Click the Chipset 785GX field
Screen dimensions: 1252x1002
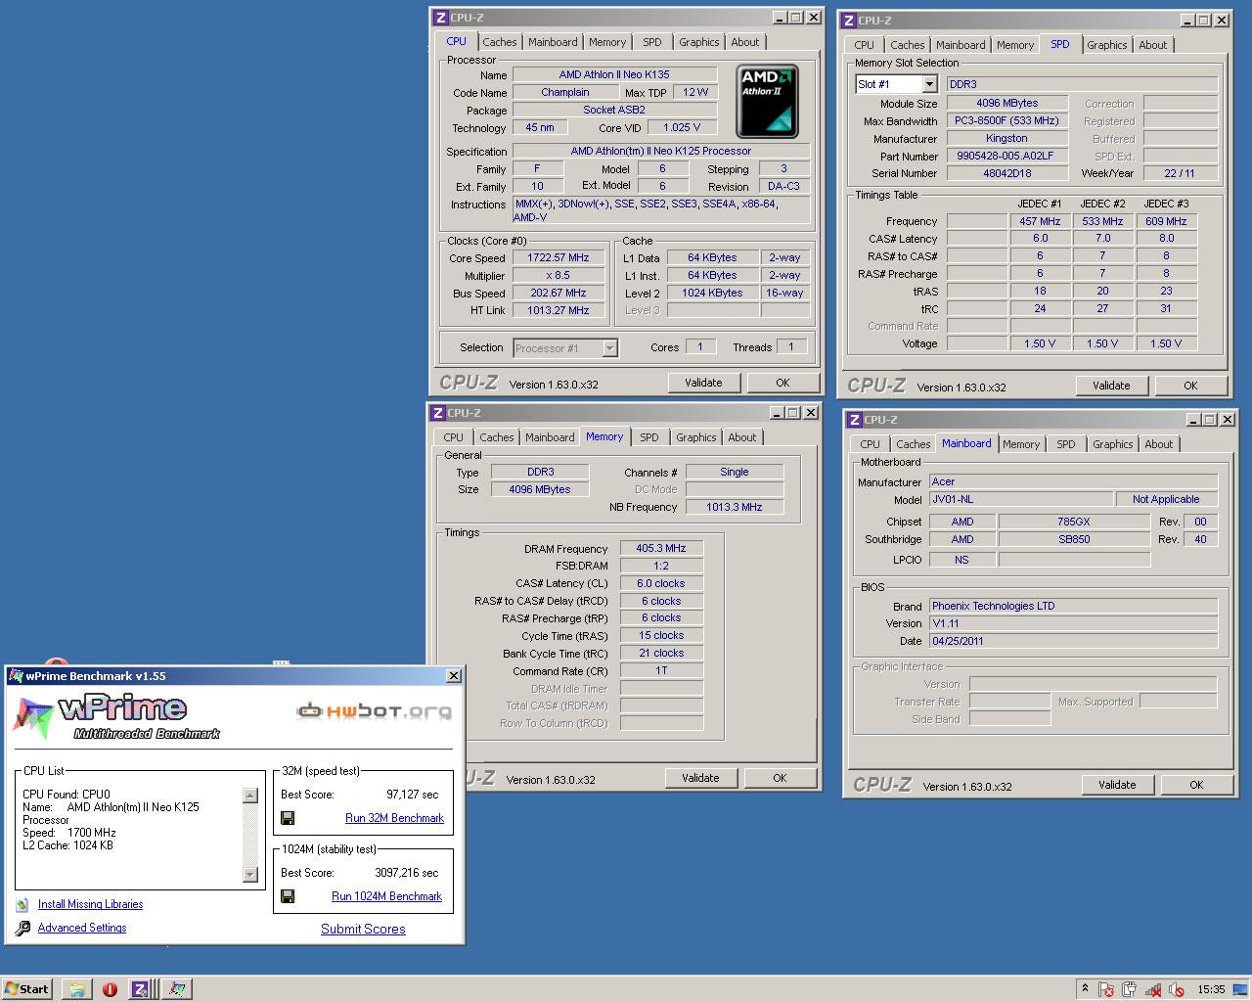pyautogui.click(x=1074, y=522)
